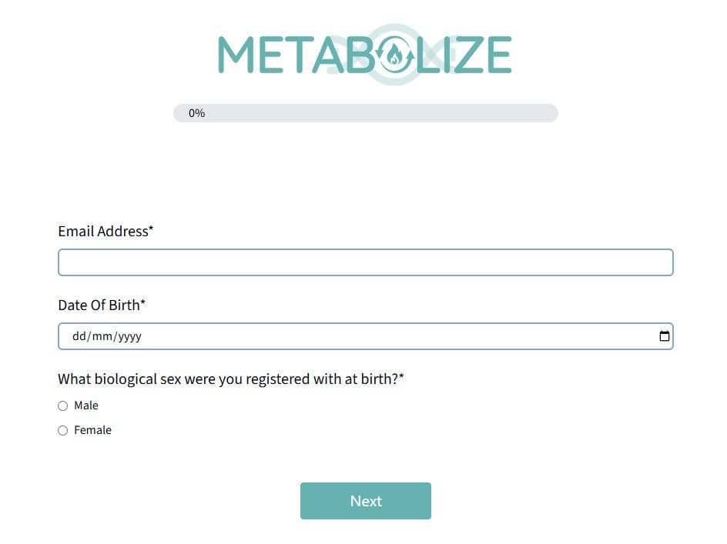Screen dimensions: 727x544
Task: Click the 0% progress bar
Action: pyautogui.click(x=365, y=113)
